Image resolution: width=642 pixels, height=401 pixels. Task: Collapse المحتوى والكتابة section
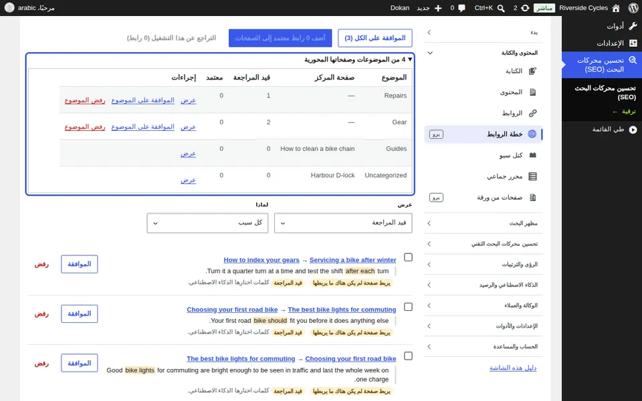coord(484,53)
